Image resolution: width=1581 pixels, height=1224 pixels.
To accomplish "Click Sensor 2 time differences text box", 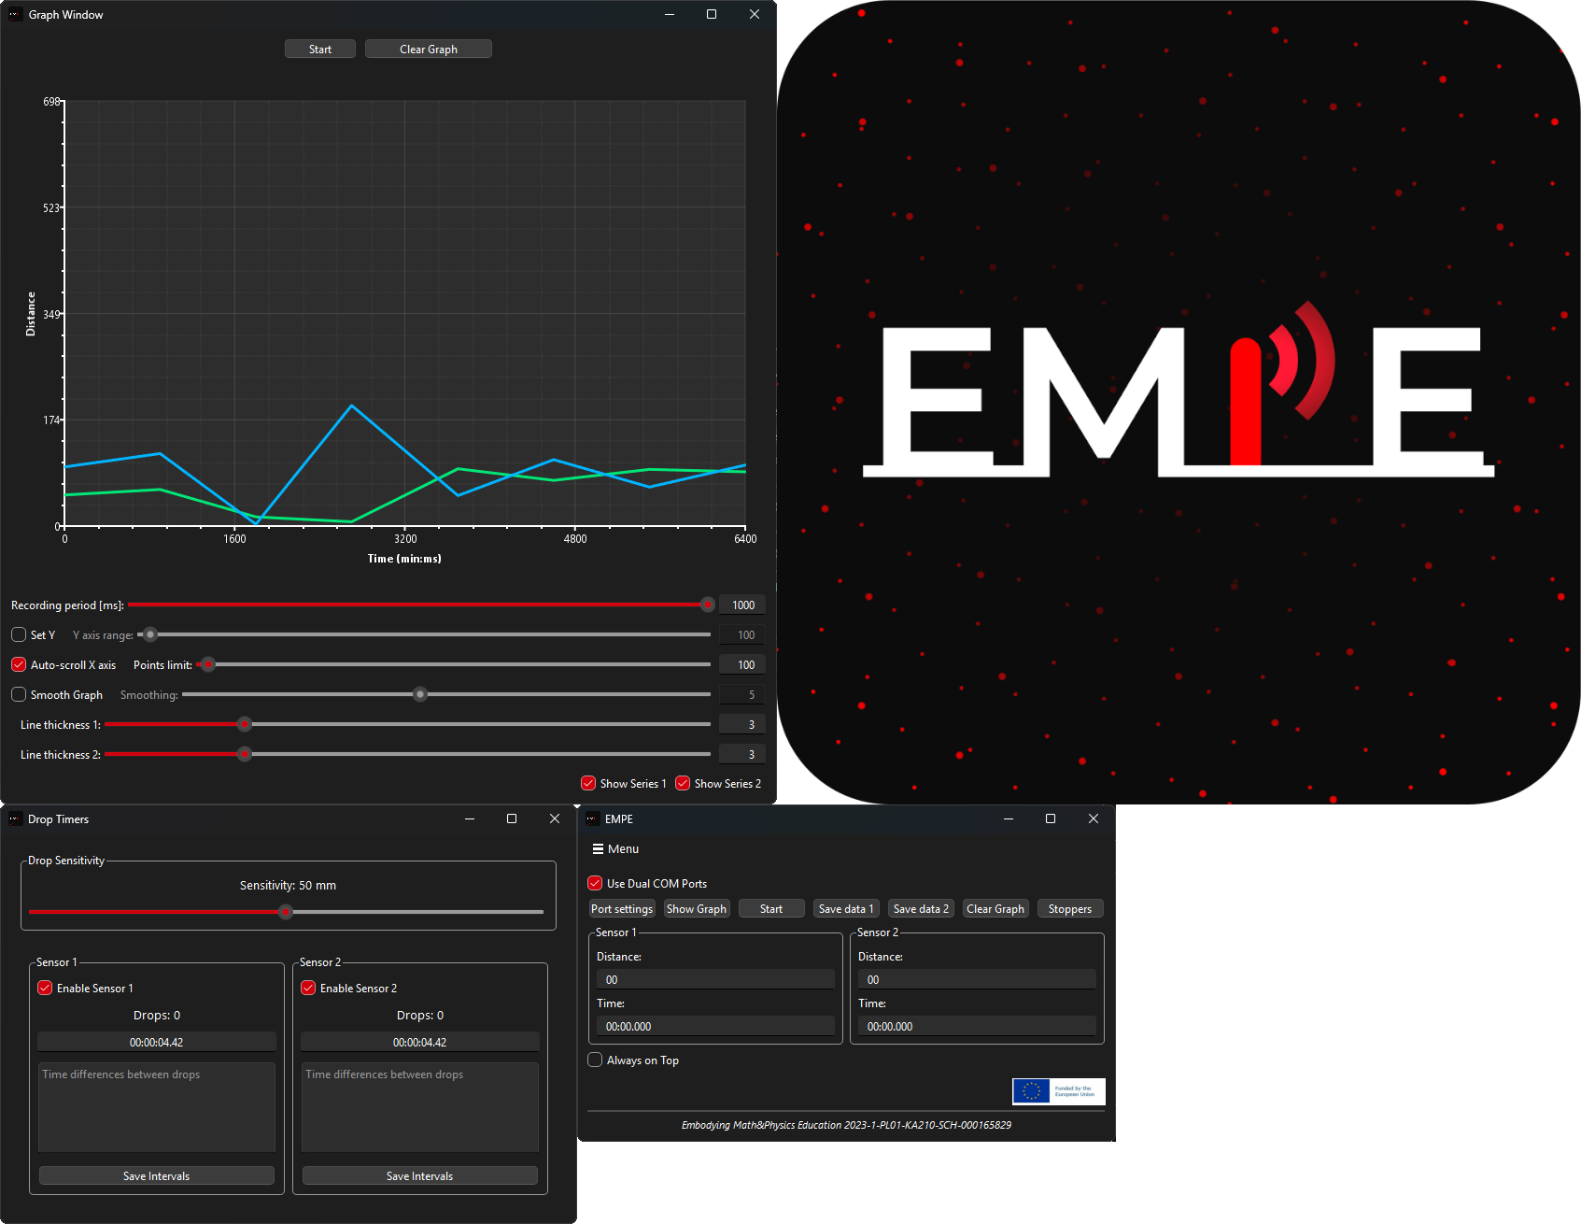I will pyautogui.click(x=420, y=1107).
